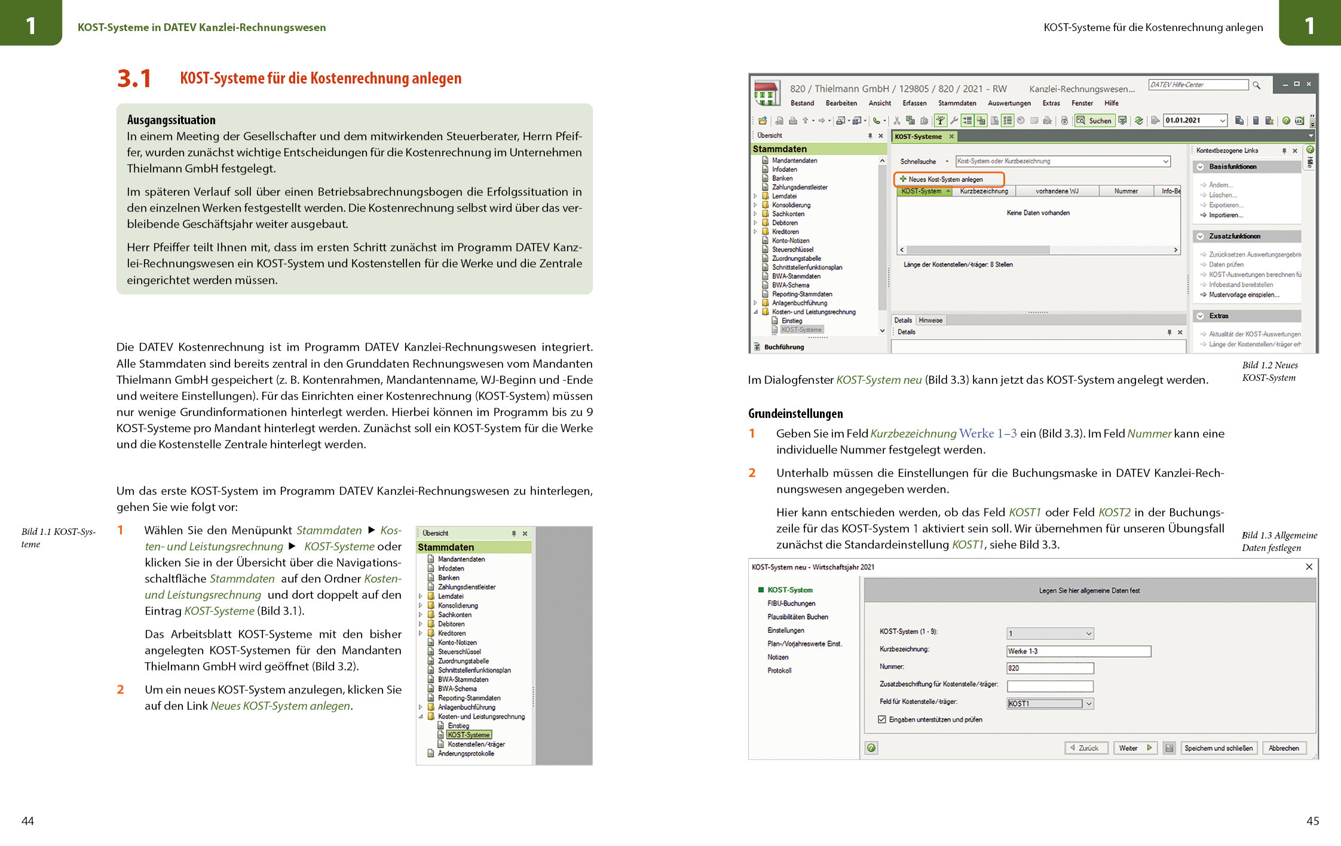Switch to the Hinweise tab
Viewport: 1341px width, 846px height.
click(930, 321)
